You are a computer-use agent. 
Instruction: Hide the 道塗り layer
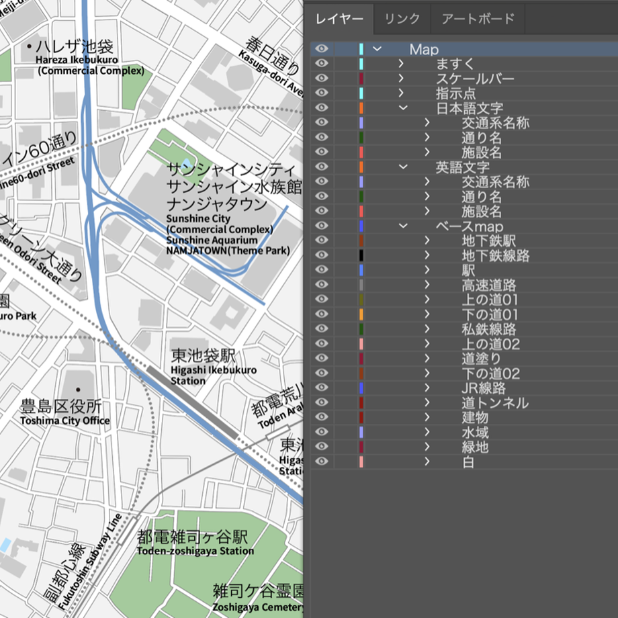(322, 358)
